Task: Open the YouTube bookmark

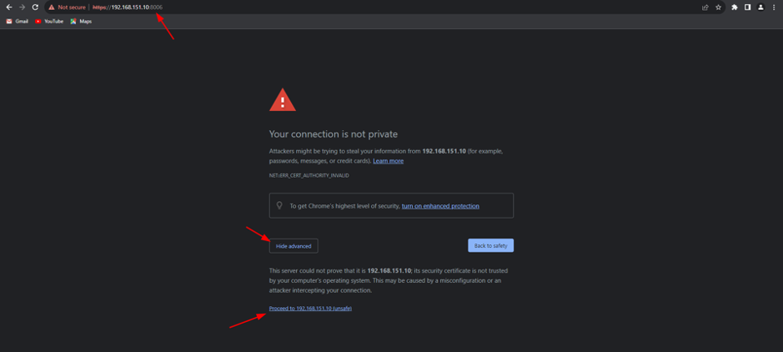Action: (49, 22)
